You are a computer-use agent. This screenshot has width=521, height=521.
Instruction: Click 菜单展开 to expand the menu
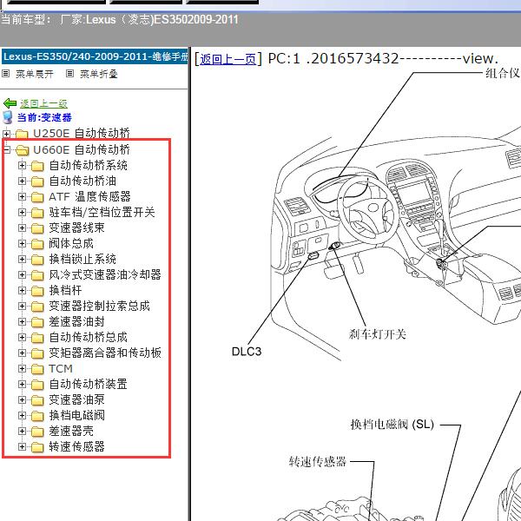[x=35, y=74]
